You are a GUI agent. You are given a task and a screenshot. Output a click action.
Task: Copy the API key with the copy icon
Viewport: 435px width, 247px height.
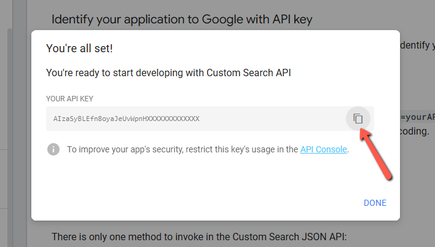pos(358,119)
